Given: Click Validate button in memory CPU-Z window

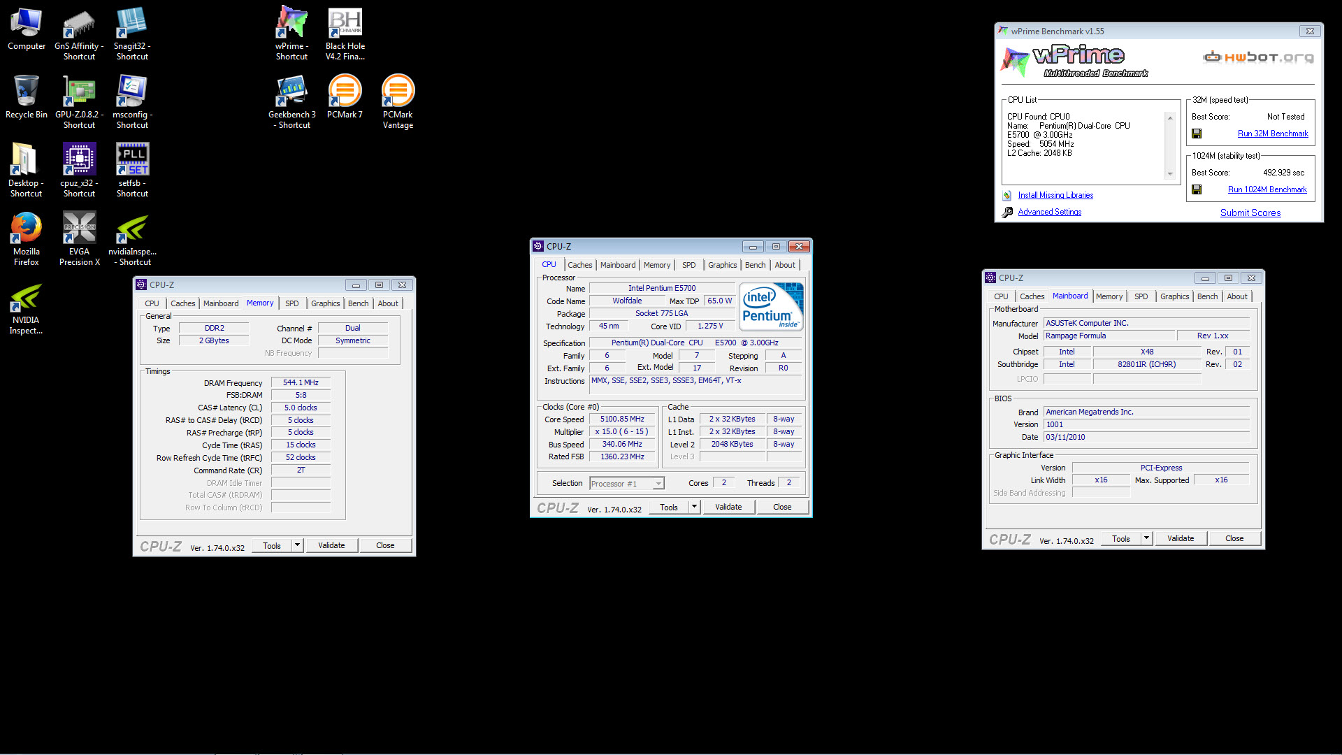Looking at the screenshot, I should [331, 545].
